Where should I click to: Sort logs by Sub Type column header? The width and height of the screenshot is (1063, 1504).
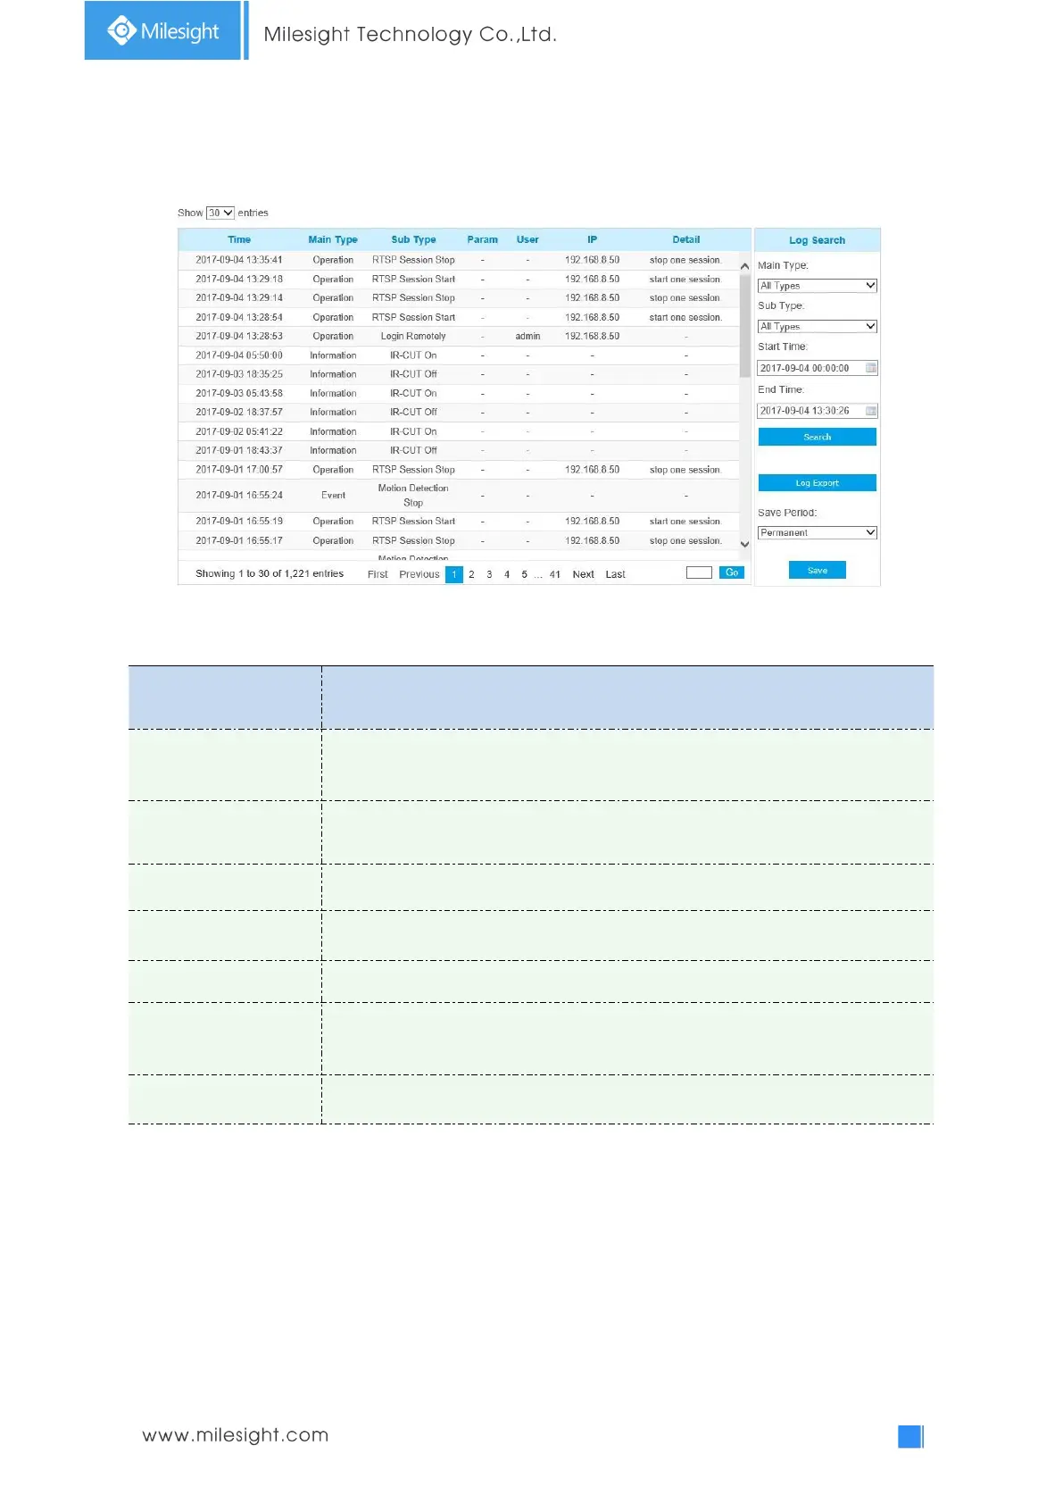point(413,239)
